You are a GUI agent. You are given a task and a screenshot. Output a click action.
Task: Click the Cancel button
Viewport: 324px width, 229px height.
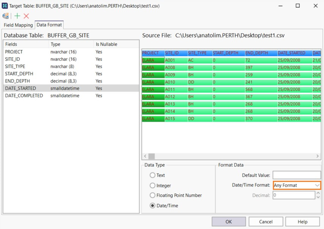click(266, 221)
